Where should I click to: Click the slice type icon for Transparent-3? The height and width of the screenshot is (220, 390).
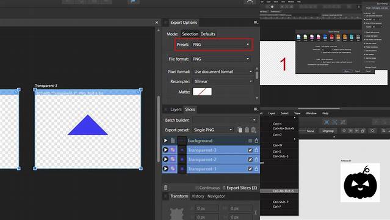tap(173, 150)
